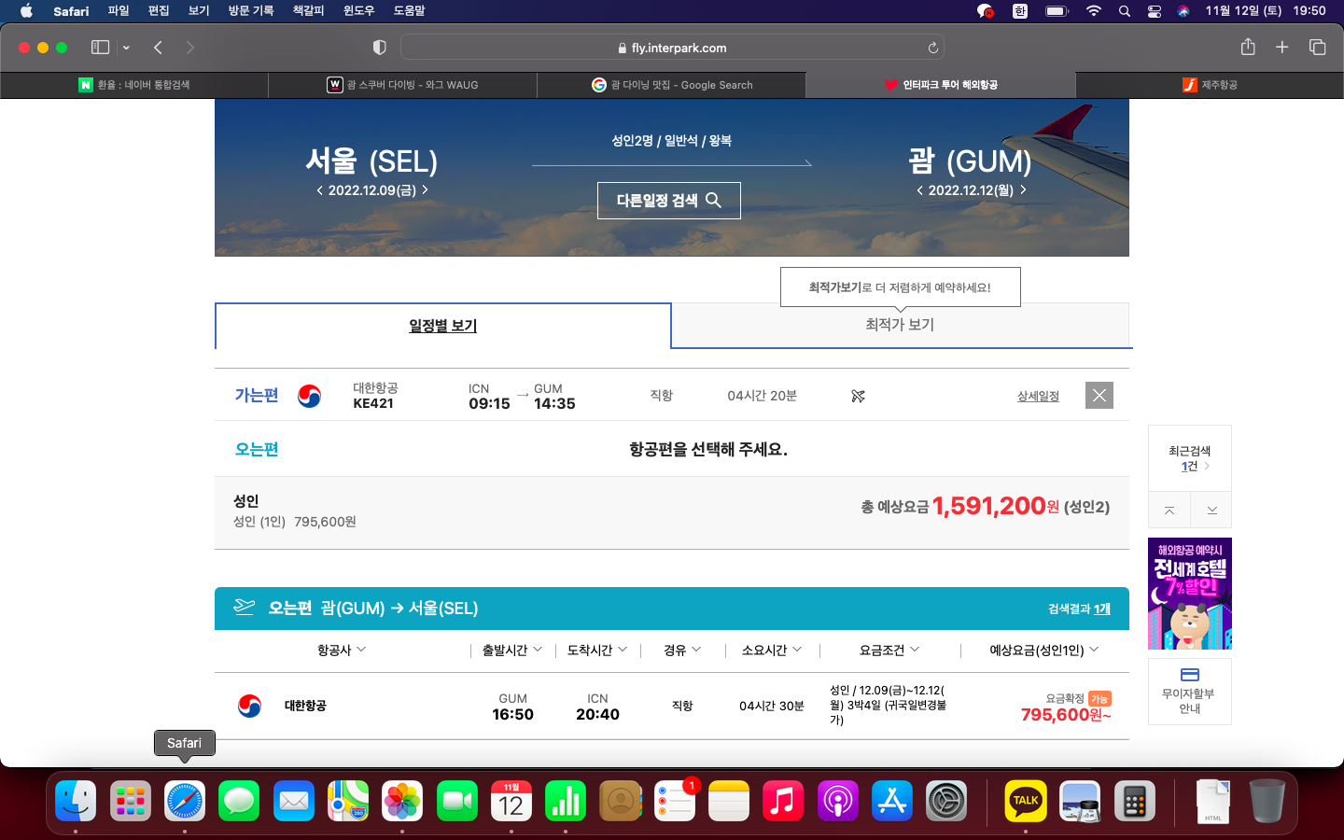
Task: Open the Finder icon in the Dock
Action: pyautogui.click(x=76, y=801)
